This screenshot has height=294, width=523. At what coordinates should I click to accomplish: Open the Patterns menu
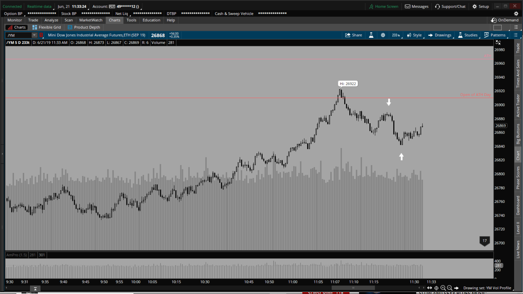495,35
